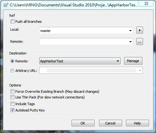The image size is (156, 133).
Task: Expand the AppHarborTest remote dropdown
Action: pyautogui.click(x=118, y=61)
